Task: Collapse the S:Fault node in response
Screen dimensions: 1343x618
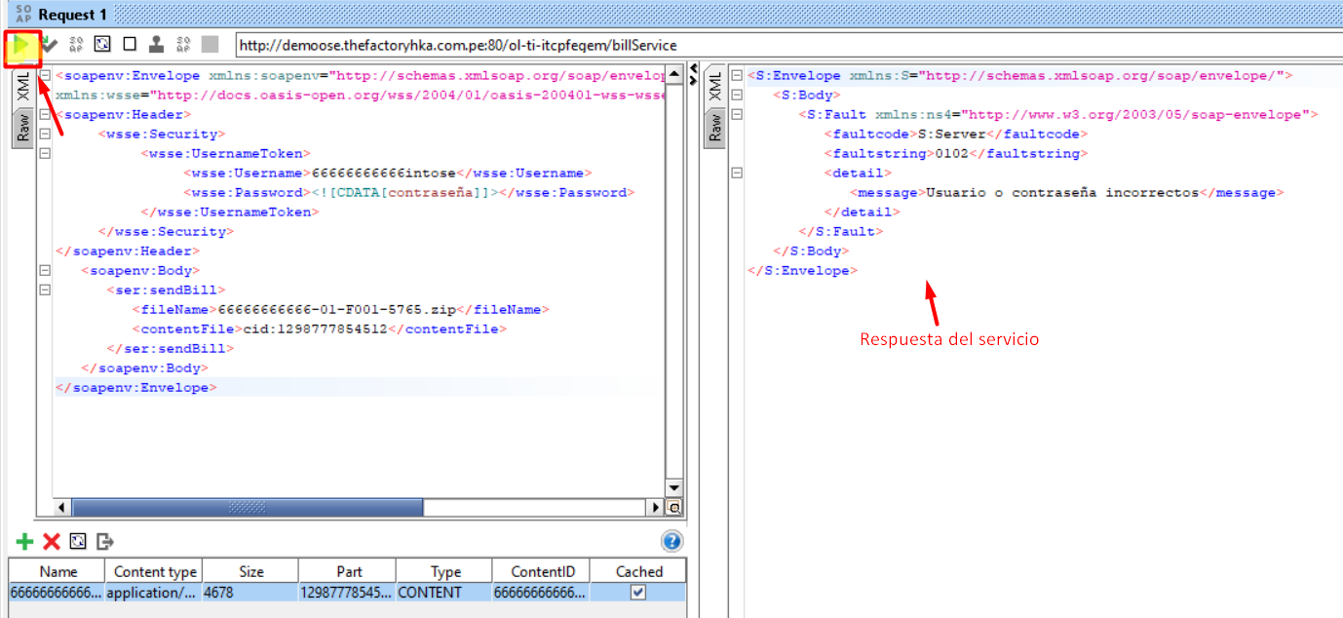Action: pyautogui.click(x=737, y=115)
